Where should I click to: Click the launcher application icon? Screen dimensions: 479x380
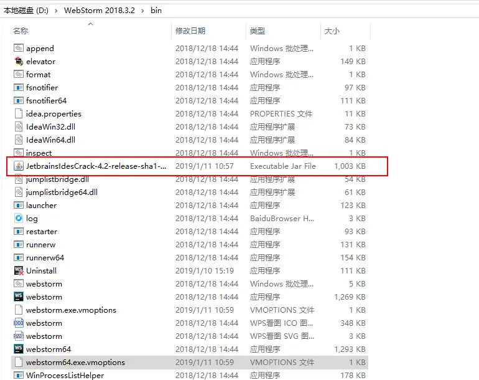tap(19, 206)
